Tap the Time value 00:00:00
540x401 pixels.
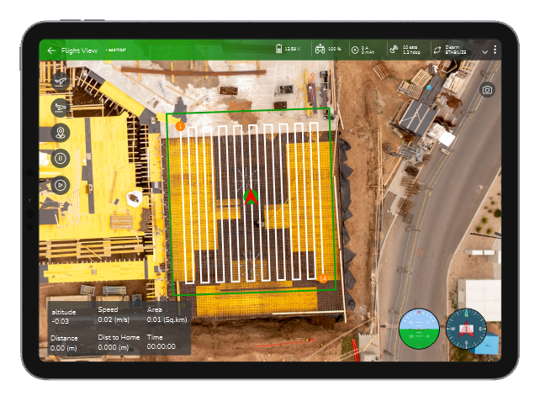161,346
